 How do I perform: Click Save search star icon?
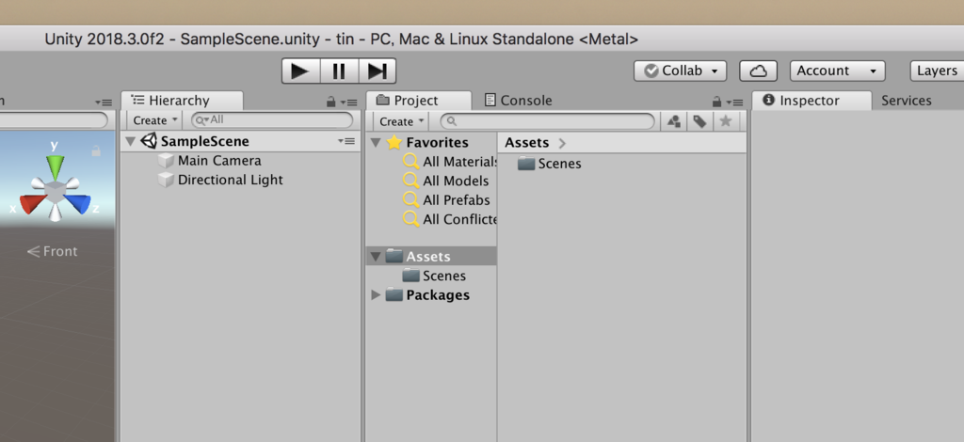tap(726, 121)
